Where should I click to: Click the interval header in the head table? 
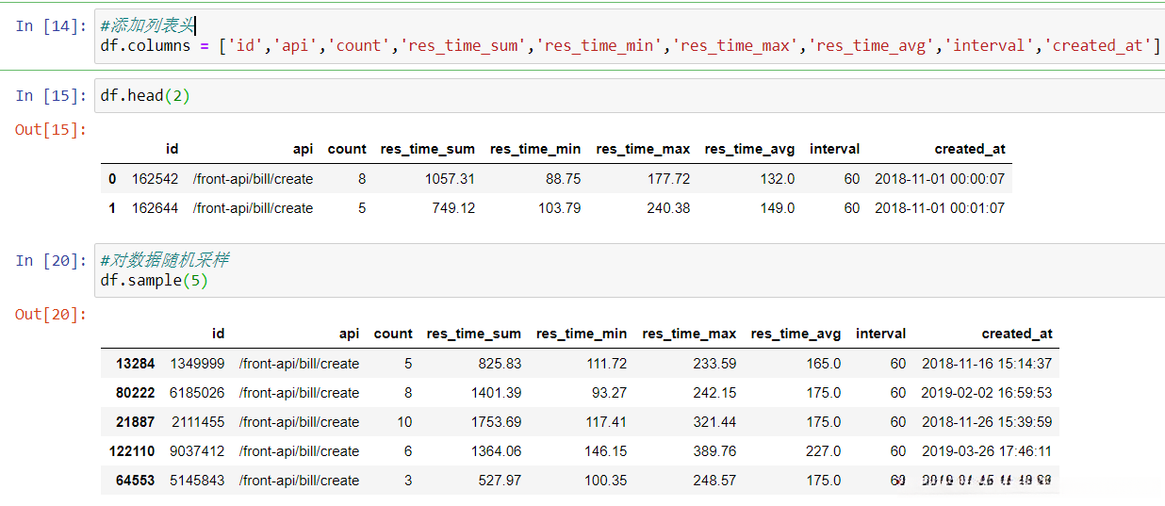point(834,149)
